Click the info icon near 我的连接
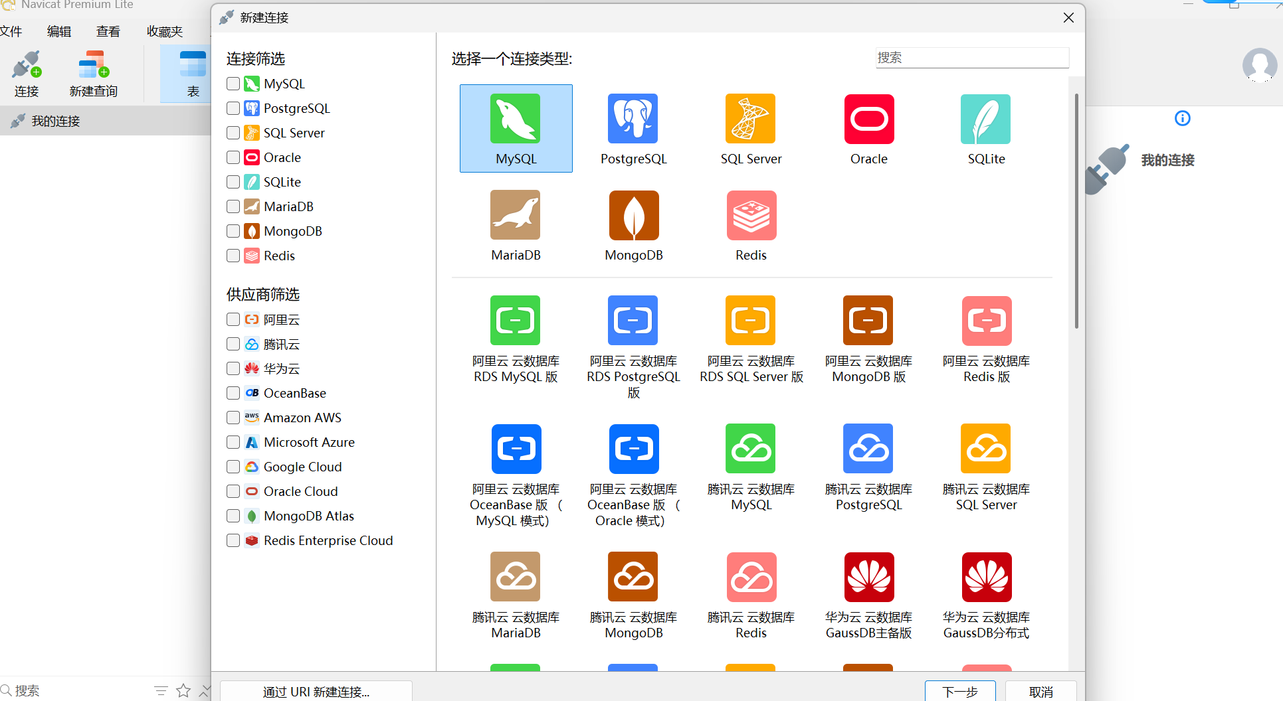The image size is (1283, 701). 1182,118
